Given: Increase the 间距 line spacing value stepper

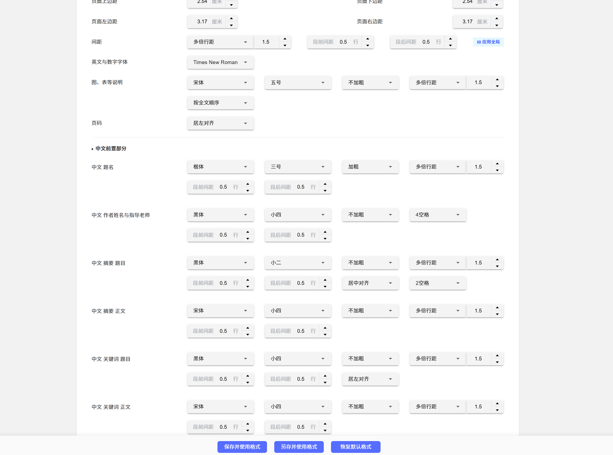Looking at the screenshot, I should [x=285, y=39].
